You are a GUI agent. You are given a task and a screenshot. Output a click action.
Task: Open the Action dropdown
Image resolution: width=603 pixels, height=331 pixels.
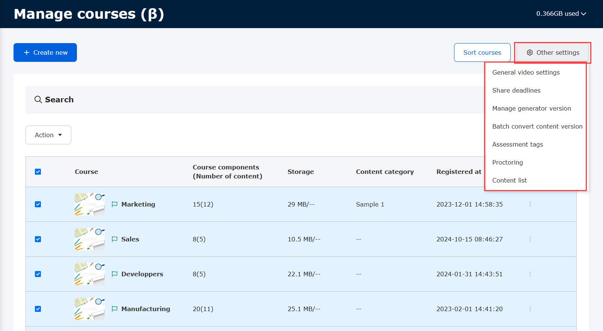pos(48,135)
